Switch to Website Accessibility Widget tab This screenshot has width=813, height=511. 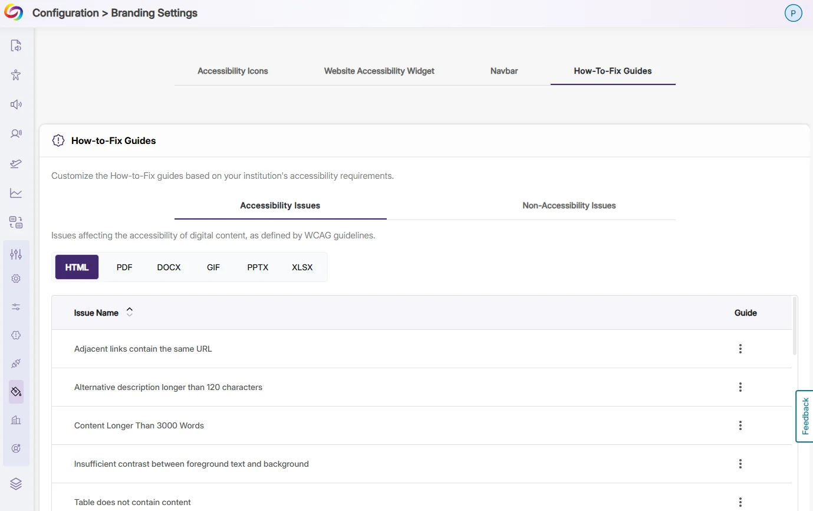click(379, 71)
